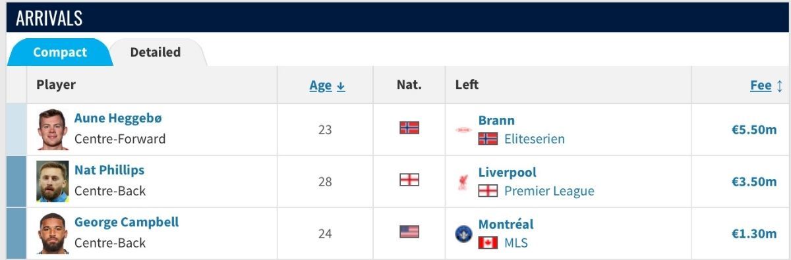
Task: Switch to the Detailed tab
Action: pyautogui.click(x=156, y=52)
